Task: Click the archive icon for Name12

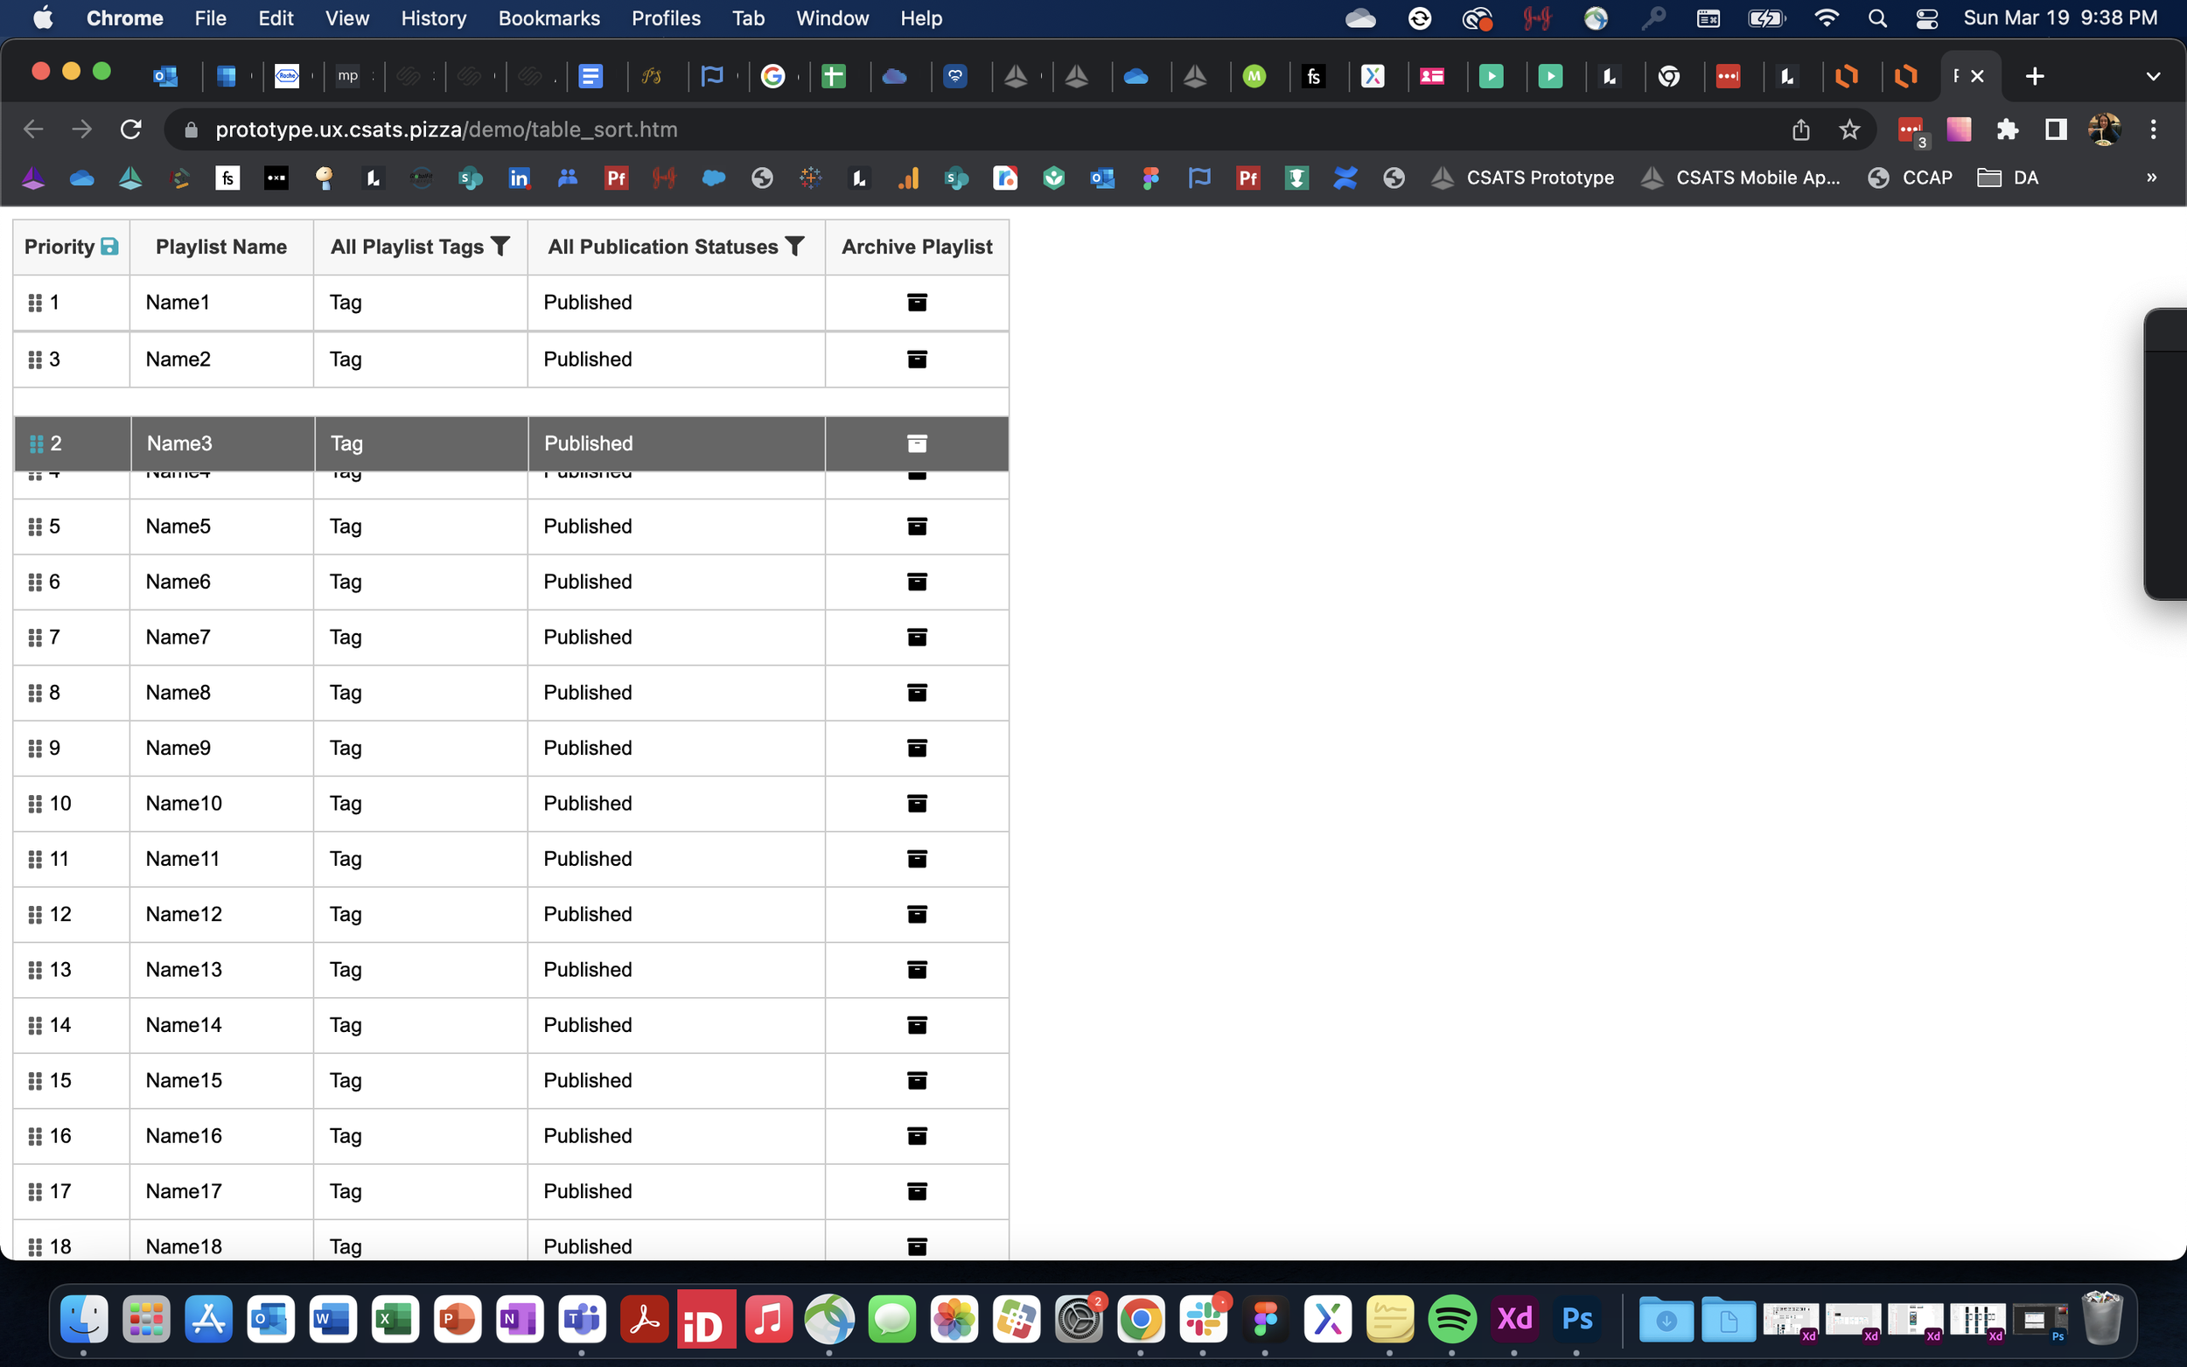Action: point(917,914)
